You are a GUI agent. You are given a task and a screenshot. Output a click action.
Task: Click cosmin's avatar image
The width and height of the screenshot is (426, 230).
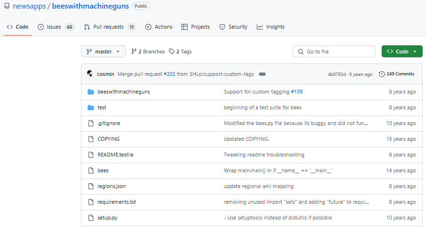[90, 74]
